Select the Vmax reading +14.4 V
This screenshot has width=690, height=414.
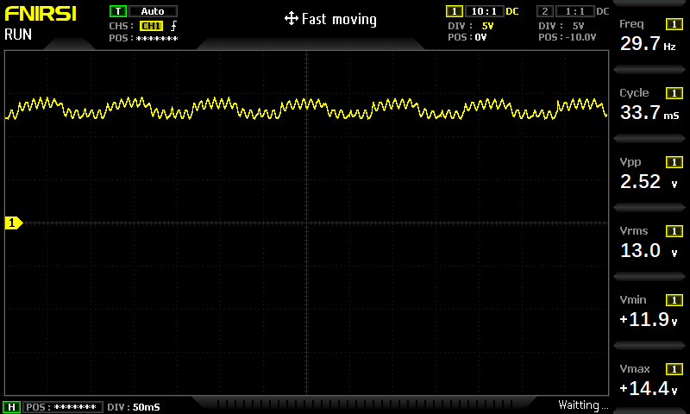(x=649, y=389)
